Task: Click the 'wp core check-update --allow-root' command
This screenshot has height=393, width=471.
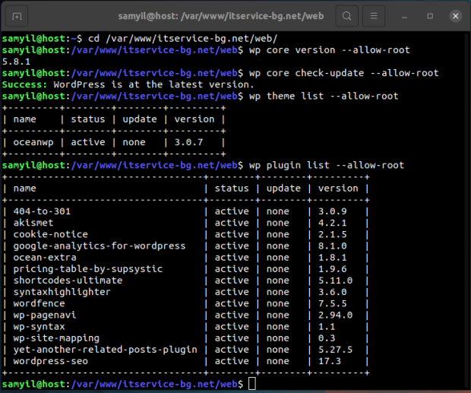Action: coord(343,73)
